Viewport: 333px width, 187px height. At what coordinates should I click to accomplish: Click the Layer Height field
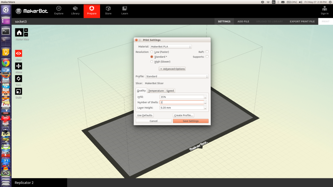(x=182, y=108)
